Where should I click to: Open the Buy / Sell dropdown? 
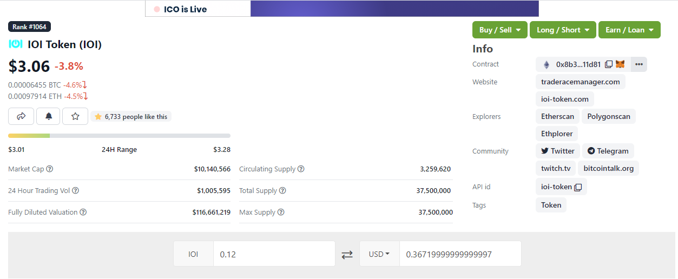coord(500,30)
